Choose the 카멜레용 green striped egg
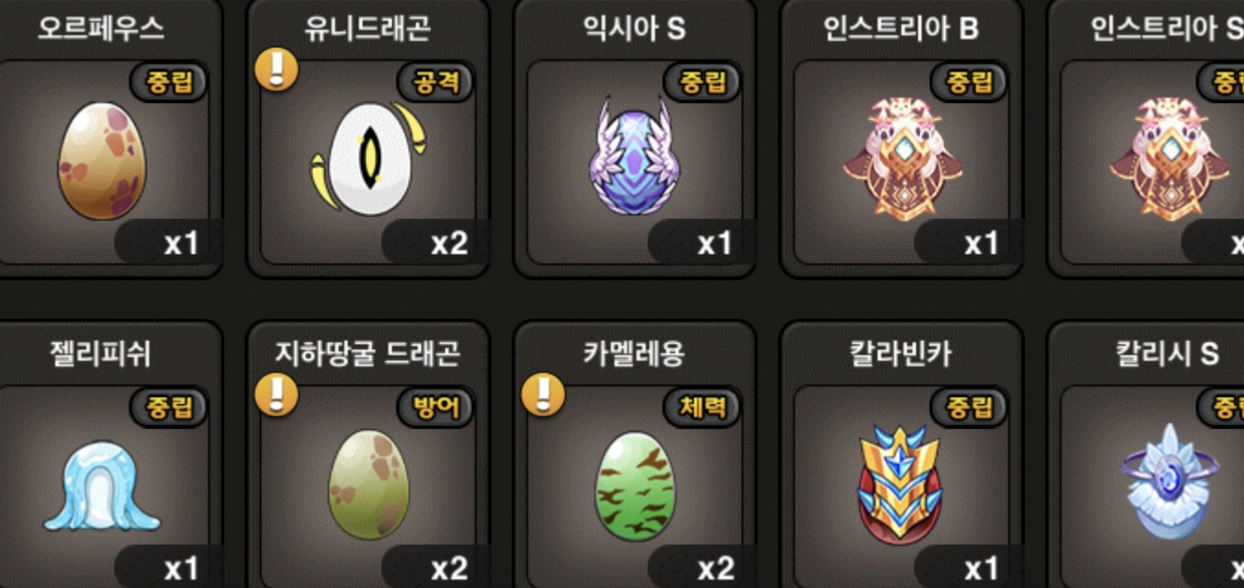 pos(636,486)
